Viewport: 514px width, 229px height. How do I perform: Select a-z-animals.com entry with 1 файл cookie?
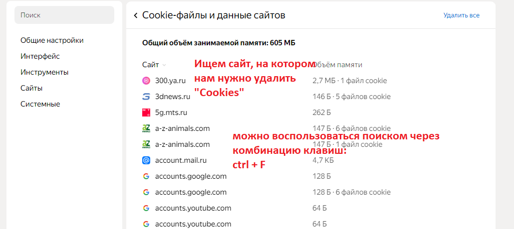click(183, 144)
